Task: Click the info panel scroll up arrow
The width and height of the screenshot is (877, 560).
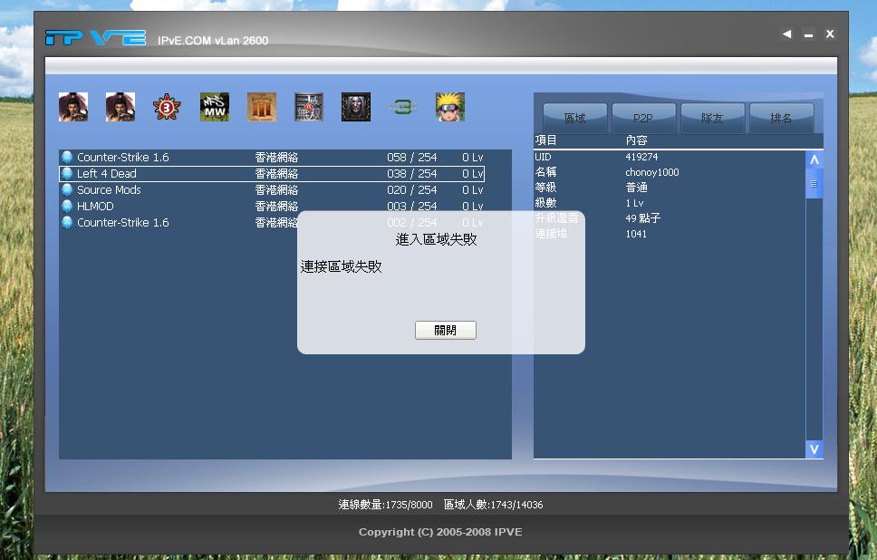Action: [x=814, y=160]
